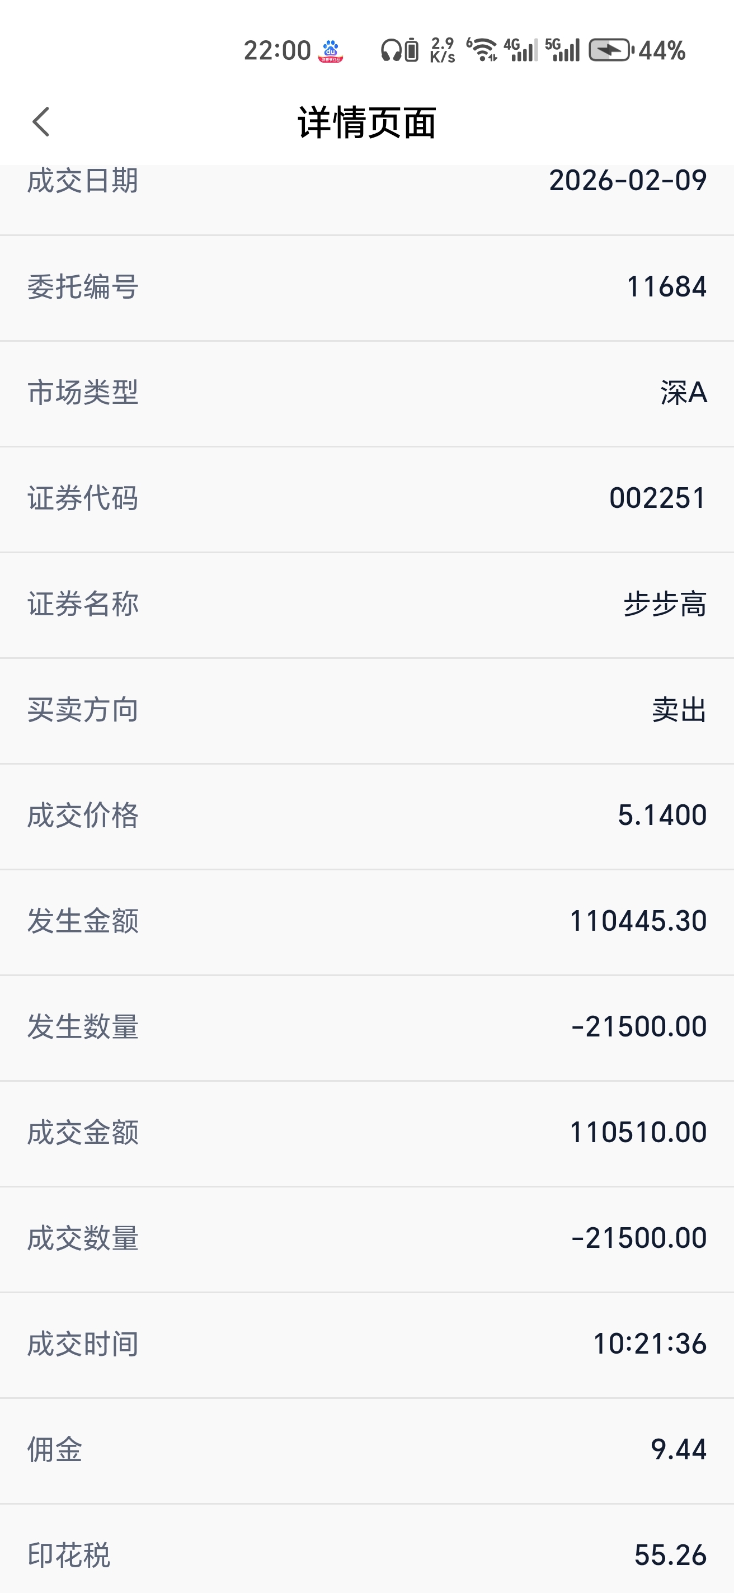Image resolution: width=734 pixels, height=1593 pixels.
Task: Tap the Wi-Fi signal icon
Action: (x=482, y=50)
